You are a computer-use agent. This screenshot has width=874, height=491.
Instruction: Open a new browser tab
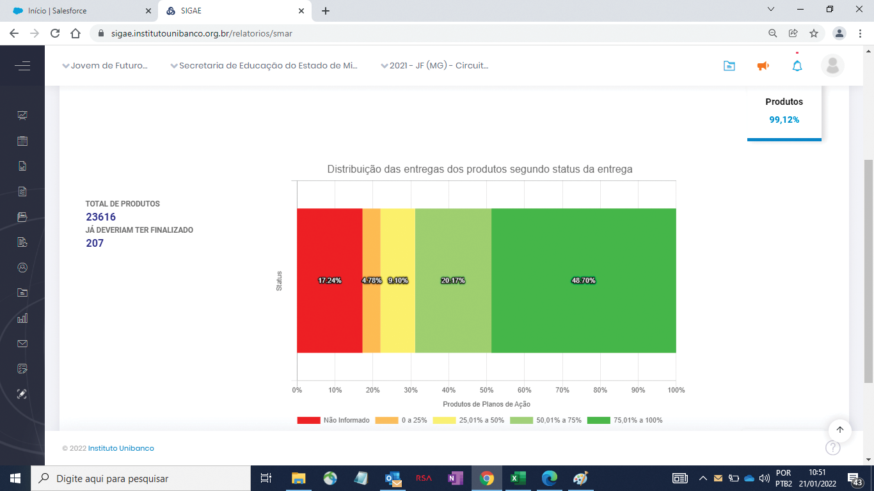click(x=326, y=11)
